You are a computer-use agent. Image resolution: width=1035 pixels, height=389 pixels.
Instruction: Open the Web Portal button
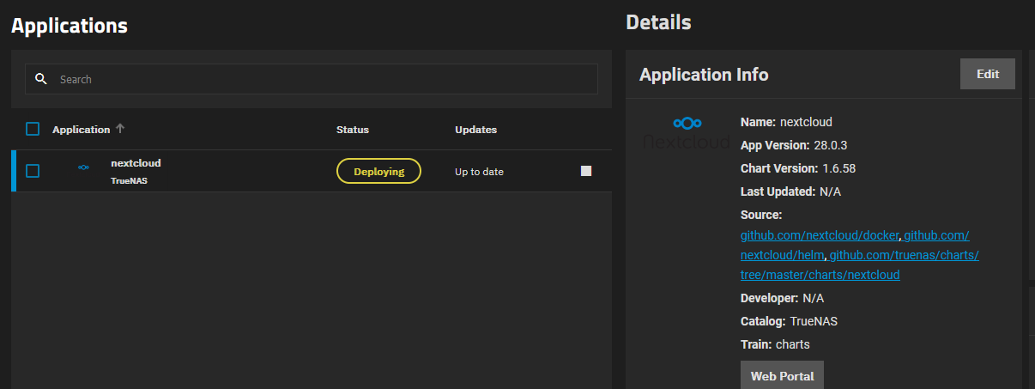pyautogui.click(x=782, y=376)
